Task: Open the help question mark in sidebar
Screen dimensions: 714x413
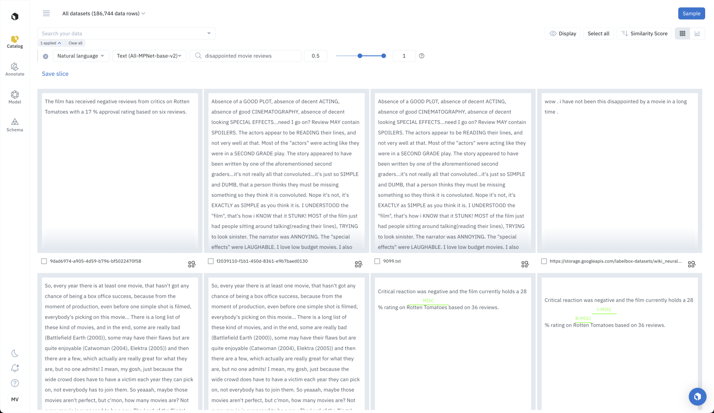Action: pos(15,383)
